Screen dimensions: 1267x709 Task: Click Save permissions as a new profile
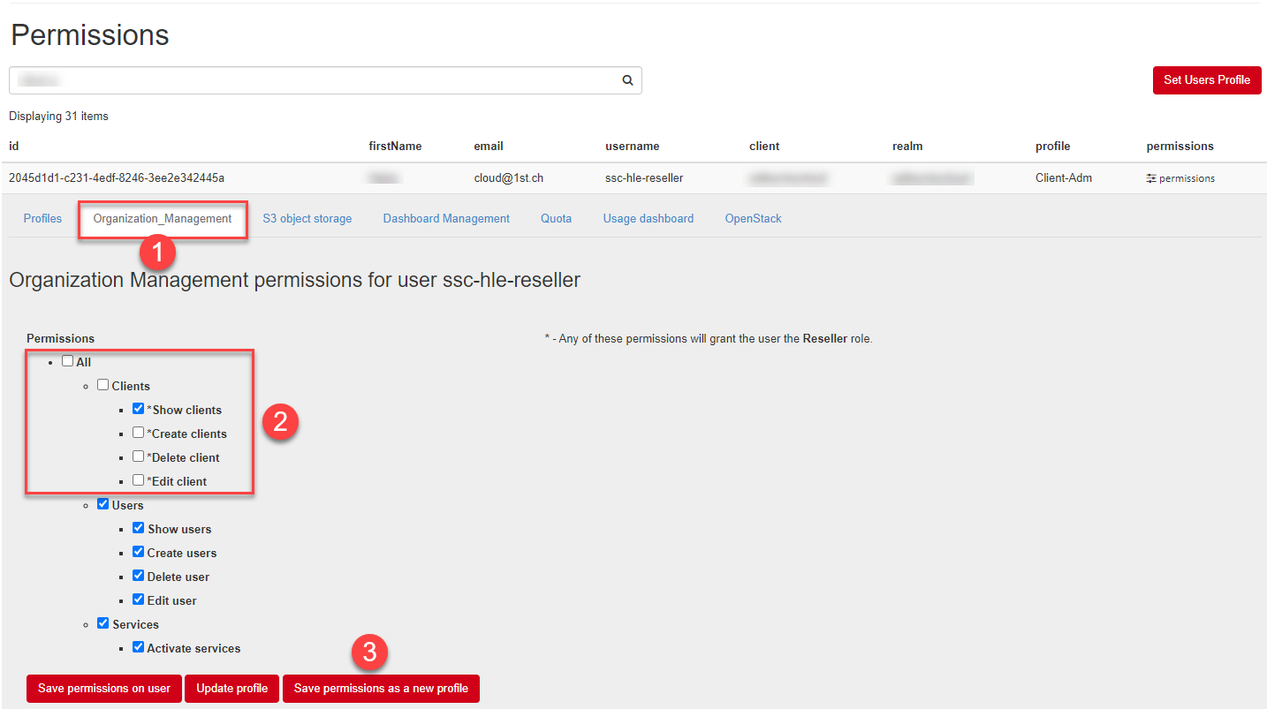click(381, 689)
